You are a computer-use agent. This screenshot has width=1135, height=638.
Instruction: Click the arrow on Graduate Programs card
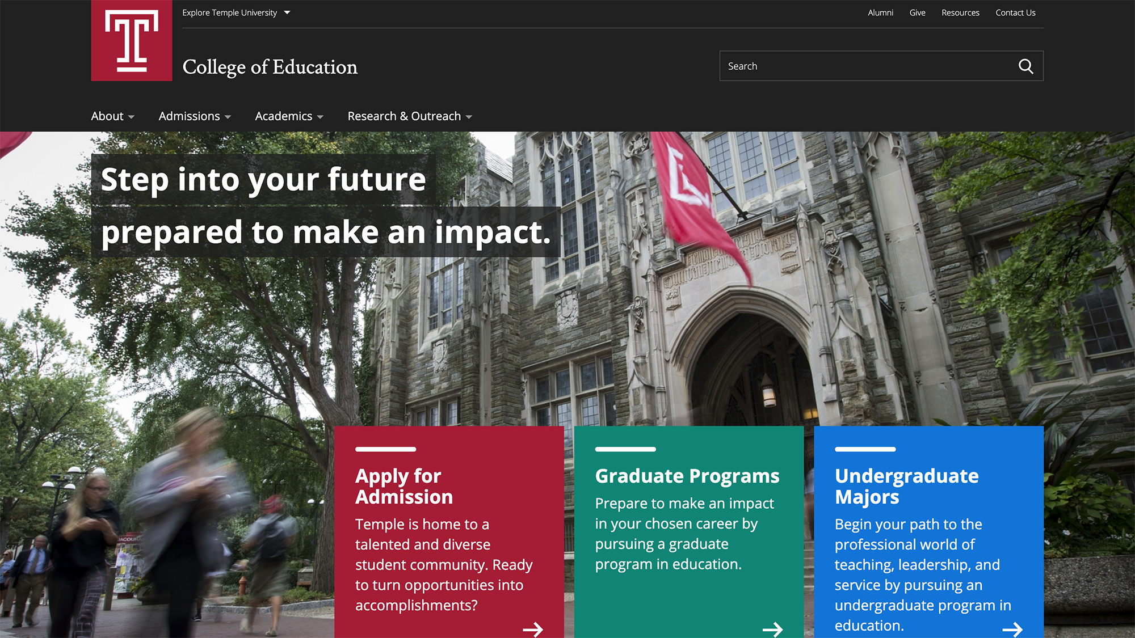pos(772,629)
